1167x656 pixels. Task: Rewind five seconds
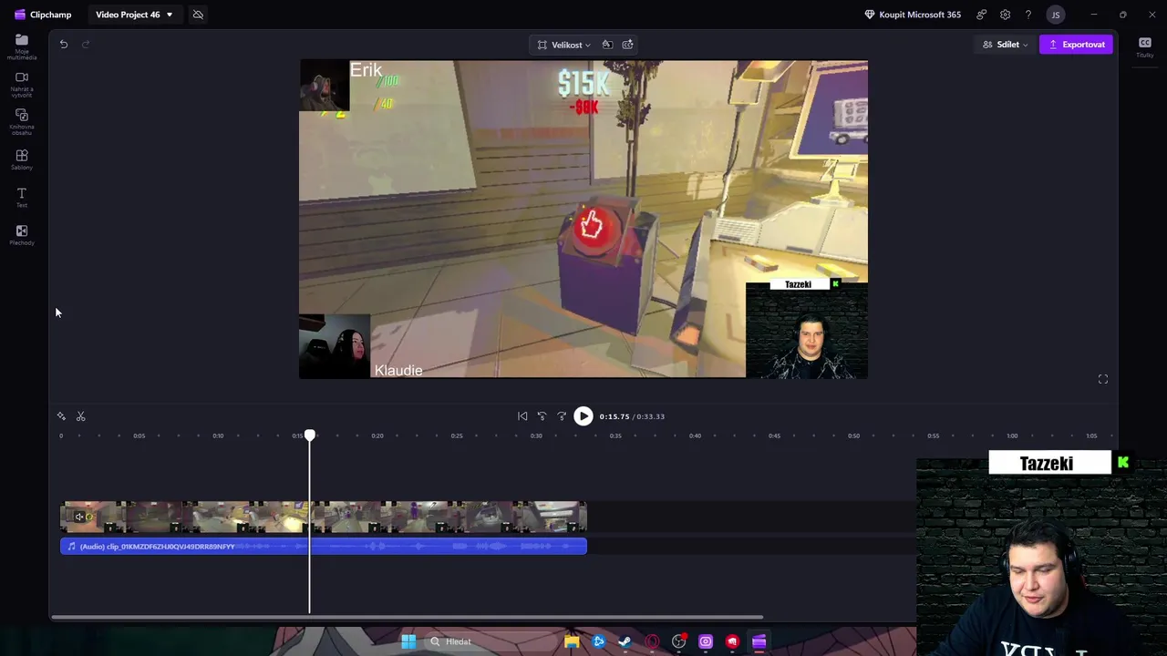point(542,416)
